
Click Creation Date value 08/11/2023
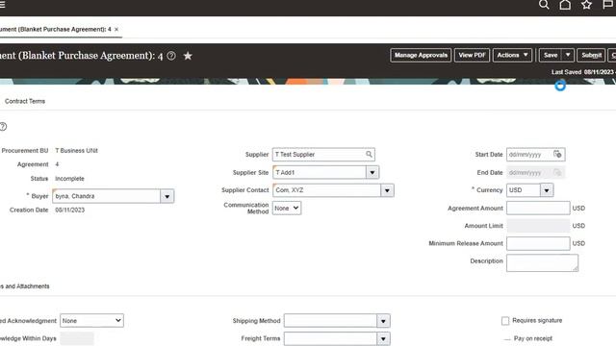pos(70,210)
